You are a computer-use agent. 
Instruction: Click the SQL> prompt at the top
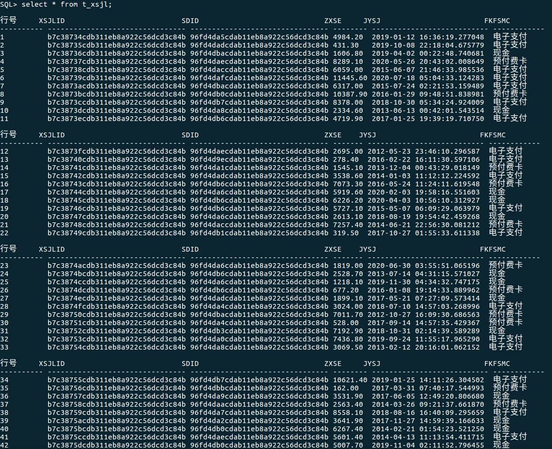tap(10, 4)
